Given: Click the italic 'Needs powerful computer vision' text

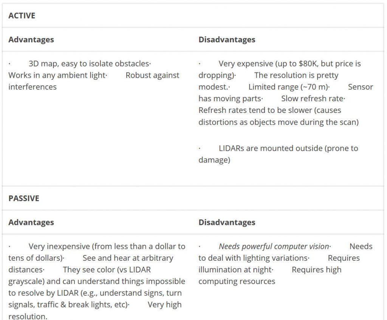Looking at the screenshot, I should point(274,247).
